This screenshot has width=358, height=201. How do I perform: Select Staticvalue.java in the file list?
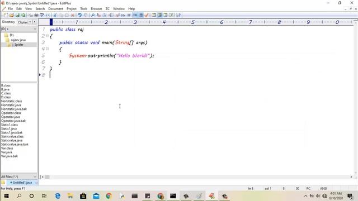(12, 140)
